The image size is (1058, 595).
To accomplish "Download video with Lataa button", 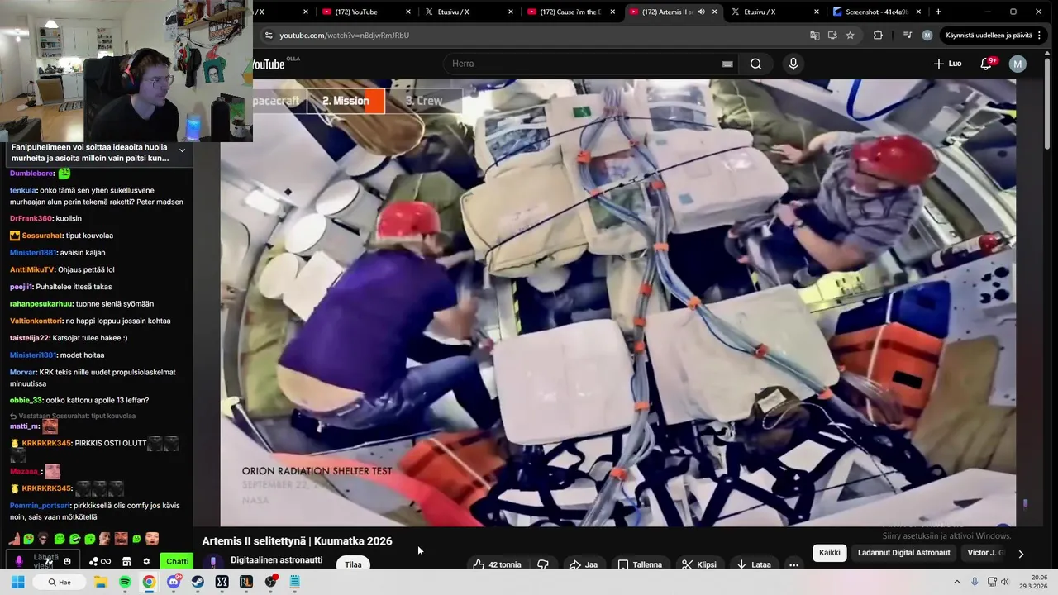I will [753, 564].
